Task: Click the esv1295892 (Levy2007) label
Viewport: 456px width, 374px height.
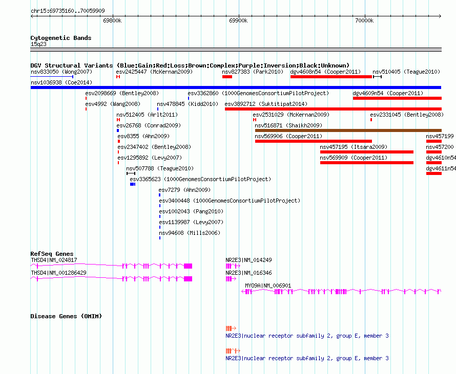Action: pos(150,158)
